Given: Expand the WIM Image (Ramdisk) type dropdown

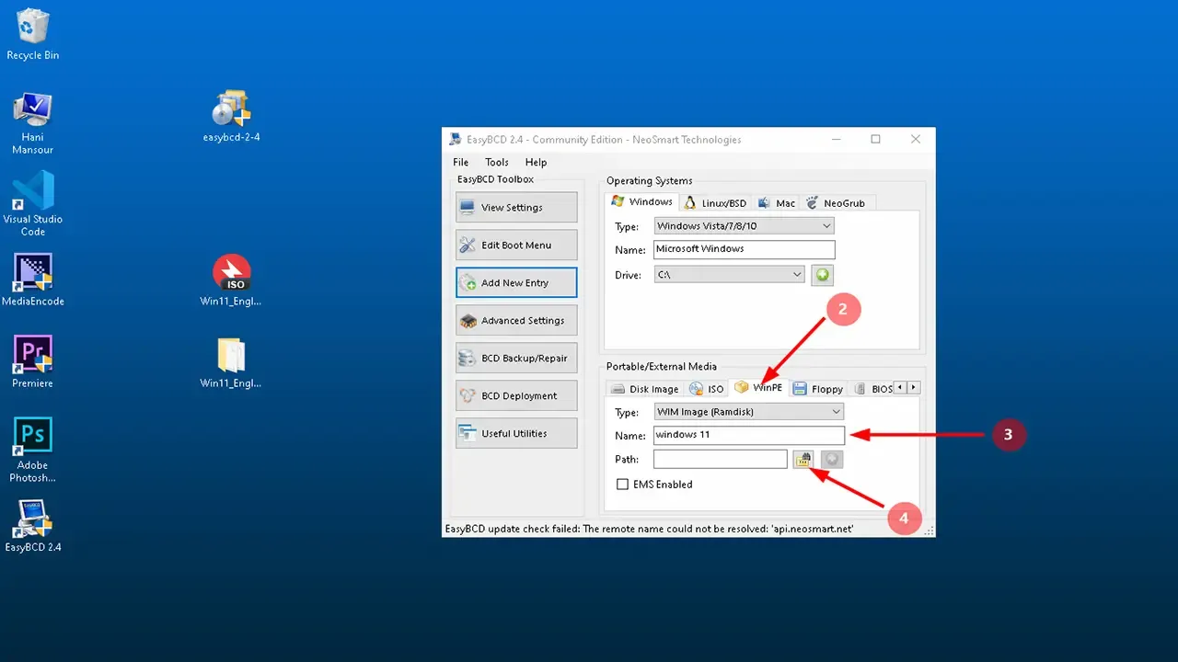Looking at the screenshot, I should pyautogui.click(x=748, y=412).
